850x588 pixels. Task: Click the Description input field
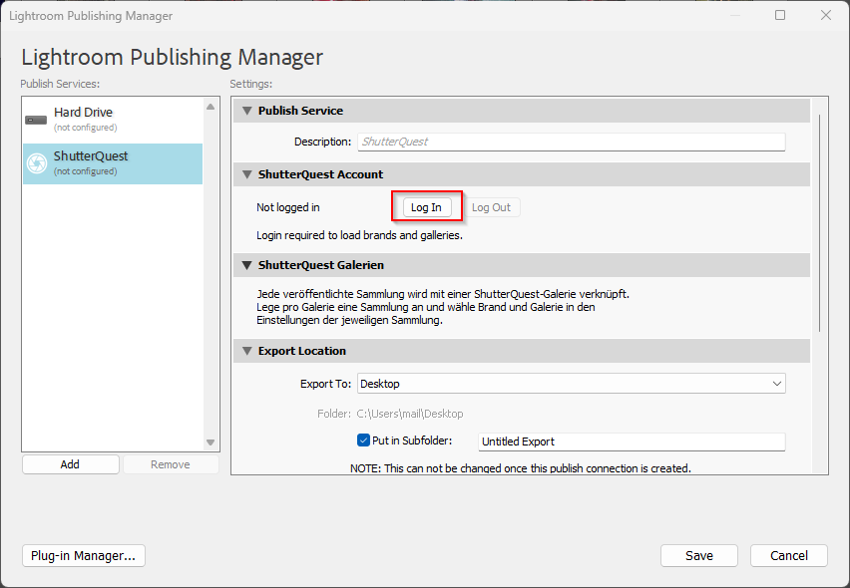pos(572,142)
